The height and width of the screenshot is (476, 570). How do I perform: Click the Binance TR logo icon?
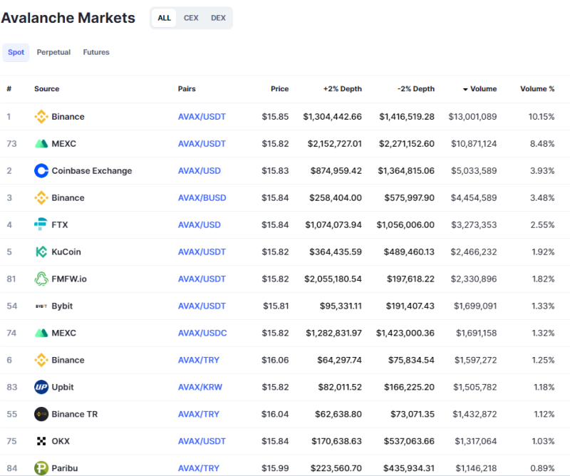[41, 414]
